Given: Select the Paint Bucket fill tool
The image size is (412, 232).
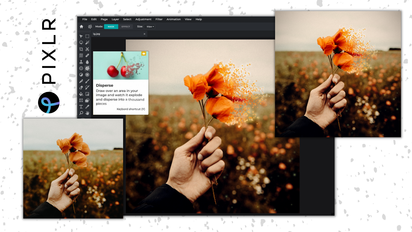Looking at the screenshot, I should pos(81,94).
